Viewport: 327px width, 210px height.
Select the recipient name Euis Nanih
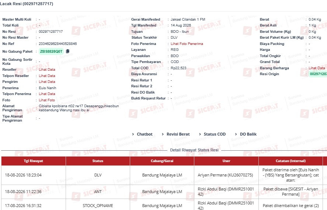click(x=47, y=88)
